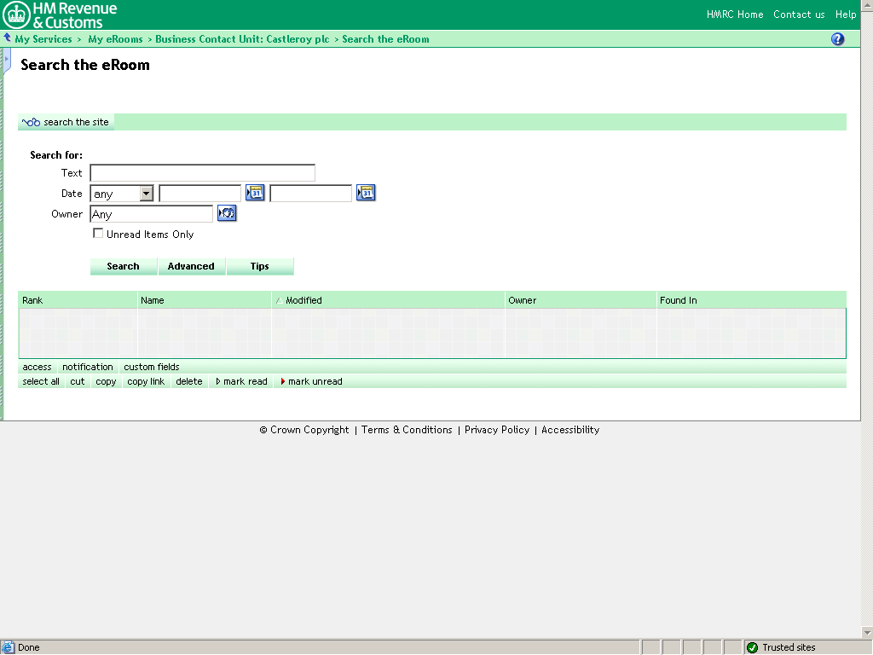Viewport: 873px width, 655px height.
Task: Open the Privacy Policy footer link
Action: coord(497,430)
